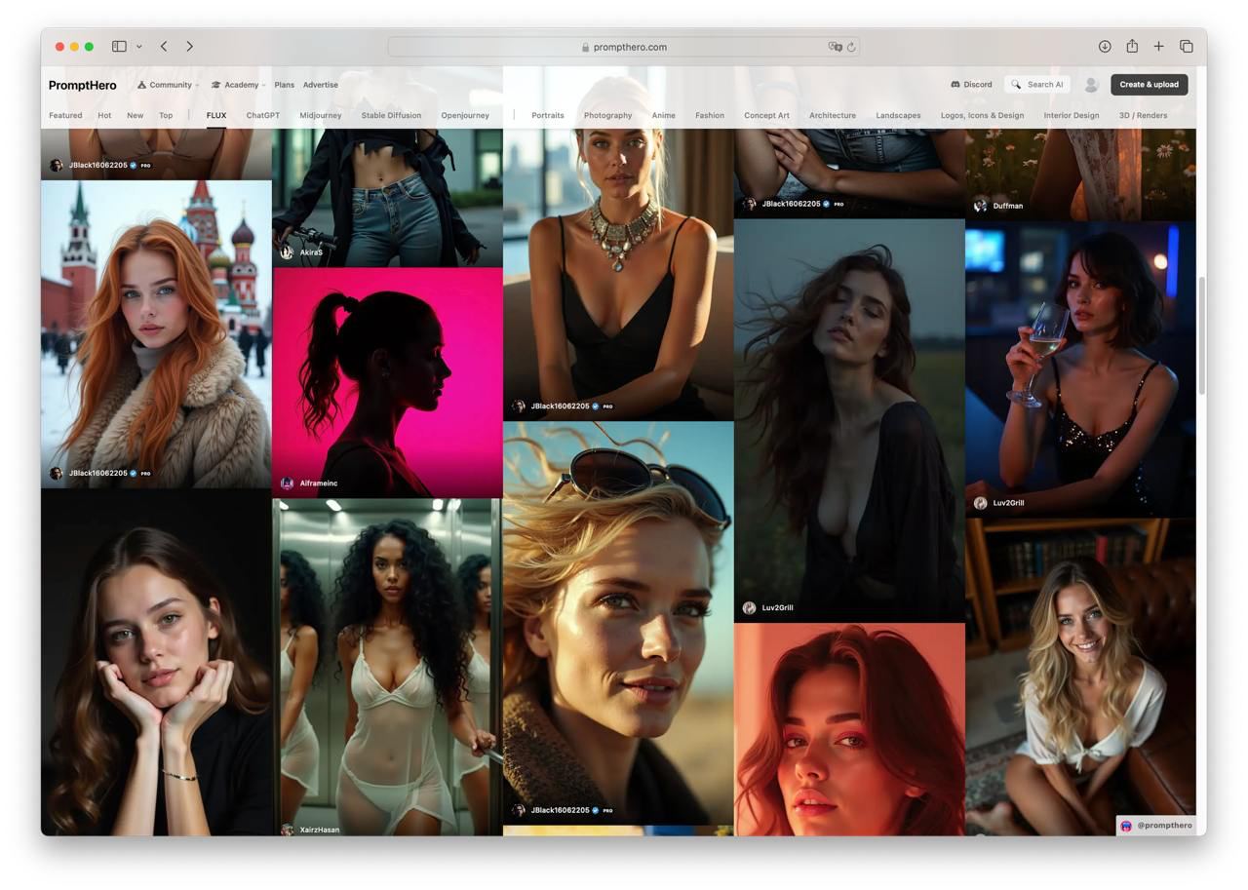Switch to the Midjourney tab

pos(320,115)
